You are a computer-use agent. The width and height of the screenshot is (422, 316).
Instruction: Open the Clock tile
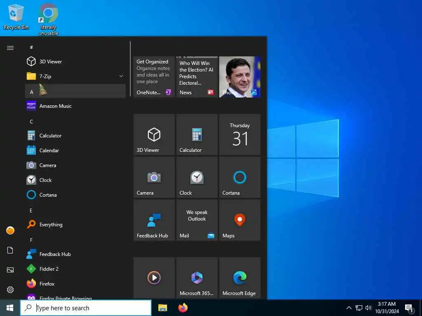(197, 177)
